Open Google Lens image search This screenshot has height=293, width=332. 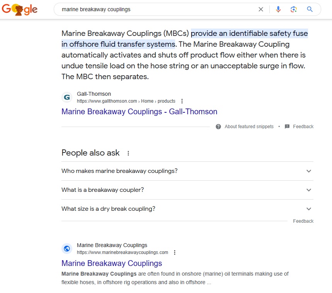coord(294,9)
